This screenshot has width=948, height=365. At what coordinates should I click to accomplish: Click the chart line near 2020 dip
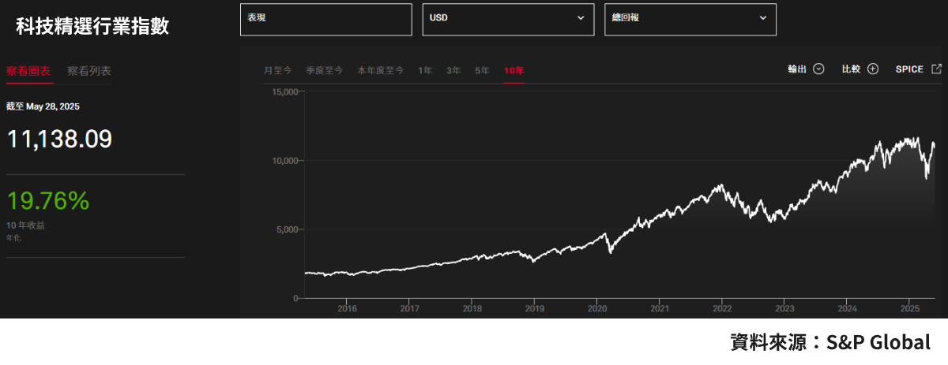pyautogui.click(x=609, y=251)
